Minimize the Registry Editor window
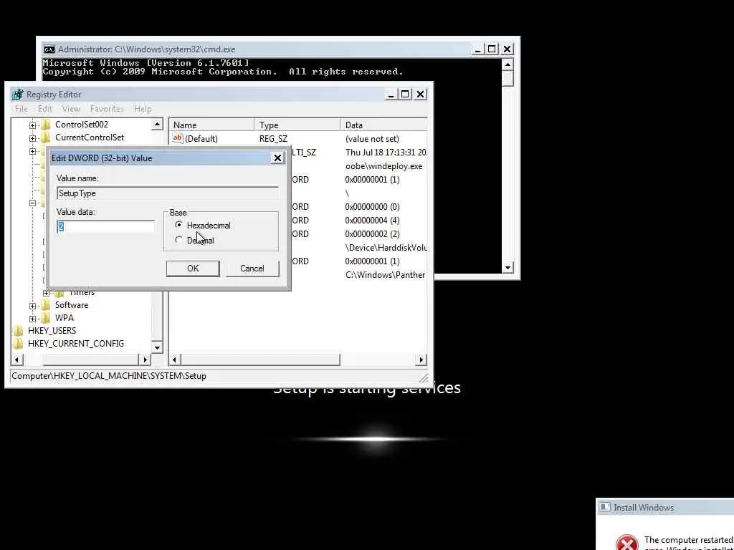 (x=391, y=95)
